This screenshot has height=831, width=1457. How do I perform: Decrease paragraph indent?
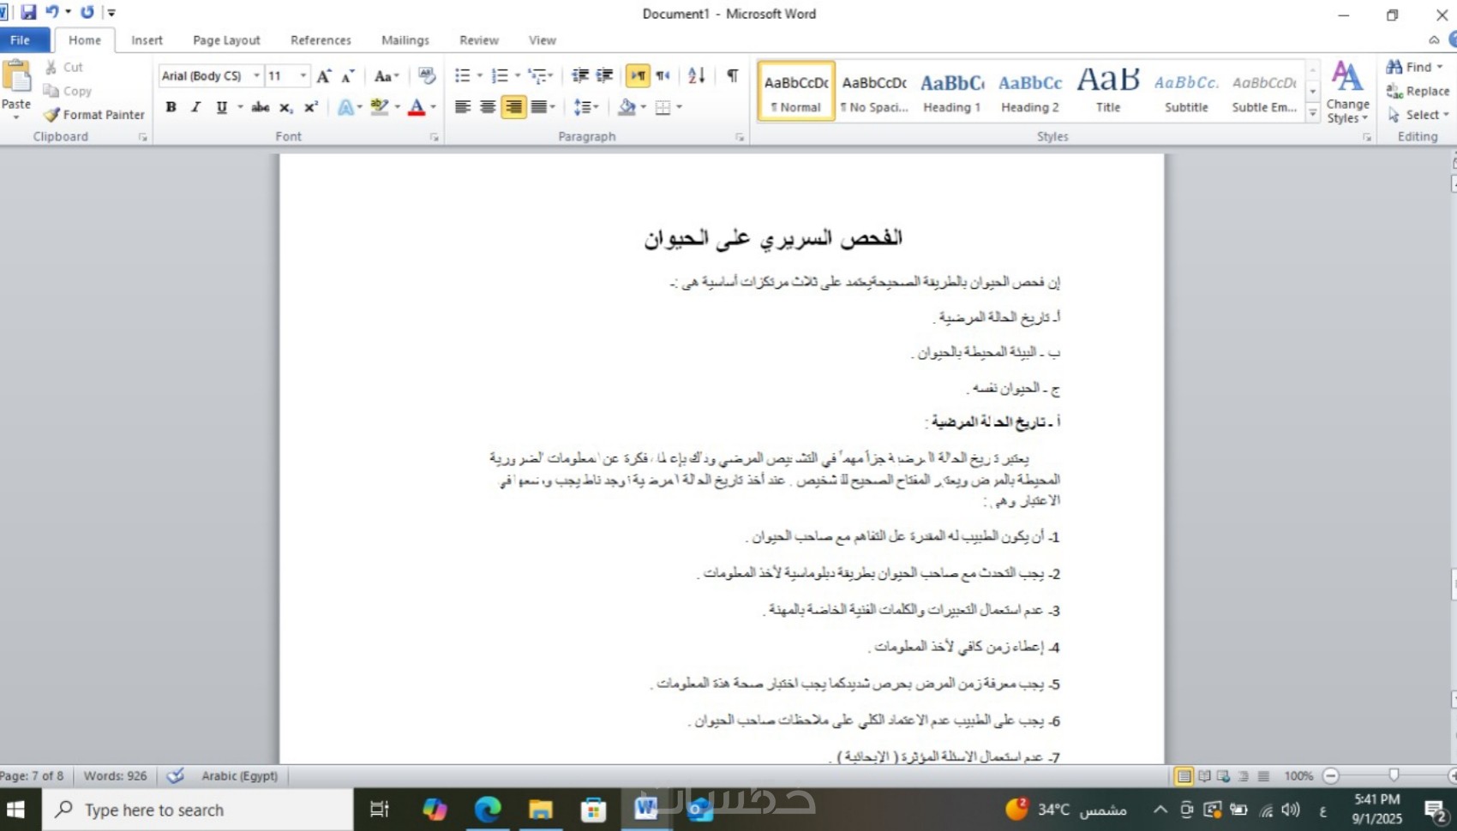[x=580, y=75]
